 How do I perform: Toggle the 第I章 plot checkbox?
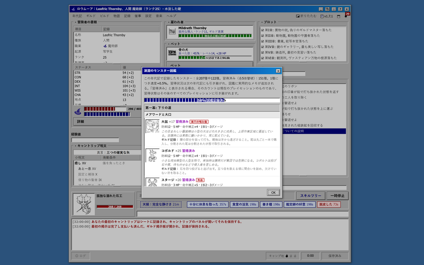pos(262,30)
